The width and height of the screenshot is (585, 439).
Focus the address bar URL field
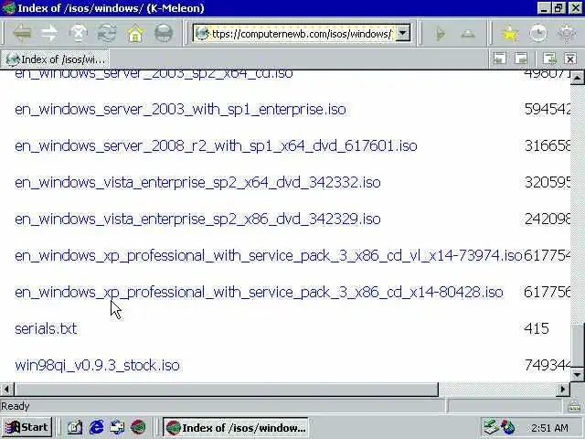click(x=302, y=34)
